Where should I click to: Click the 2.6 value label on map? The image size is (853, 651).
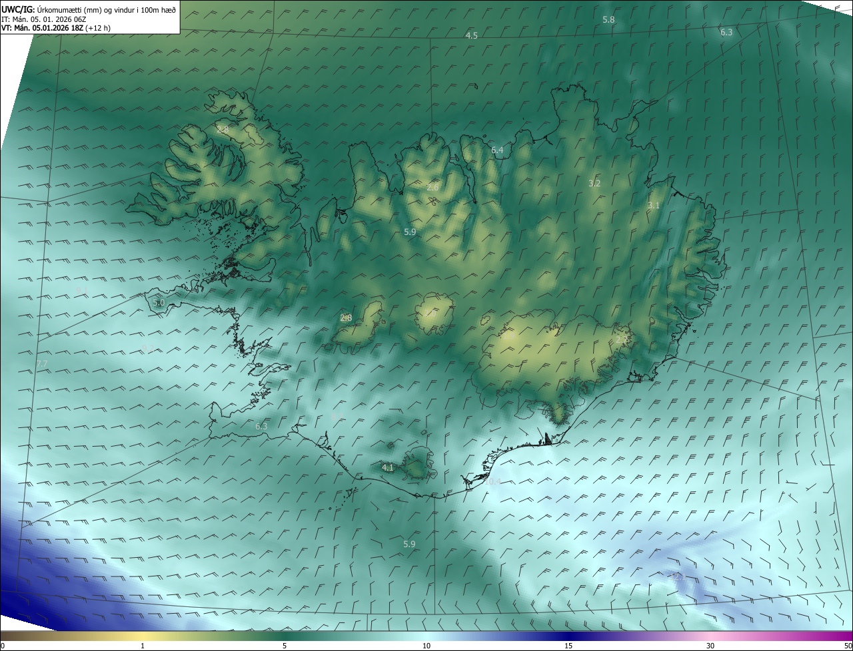pyautogui.click(x=432, y=187)
